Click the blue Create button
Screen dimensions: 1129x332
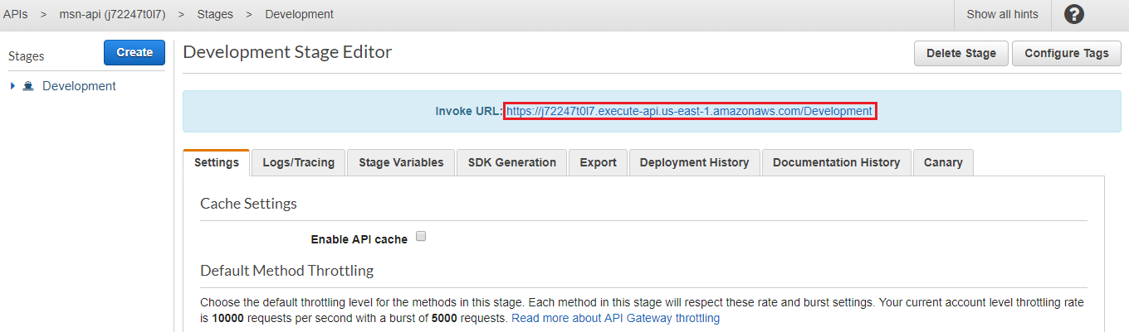tap(134, 52)
